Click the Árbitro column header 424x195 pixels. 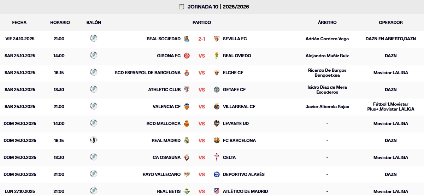327,23
